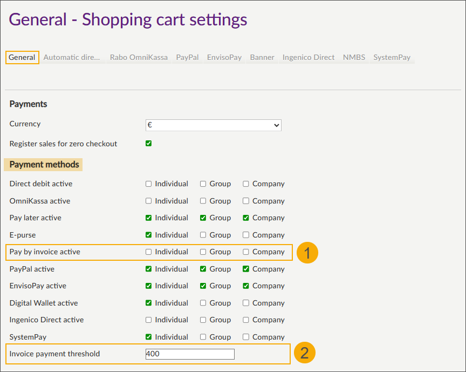Uncheck PayPal active for Group
466x372 pixels.
(x=203, y=269)
